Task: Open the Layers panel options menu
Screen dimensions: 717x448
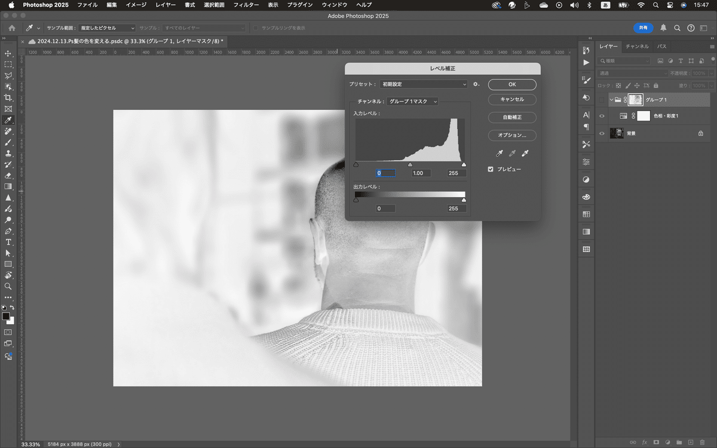Action: [711, 46]
